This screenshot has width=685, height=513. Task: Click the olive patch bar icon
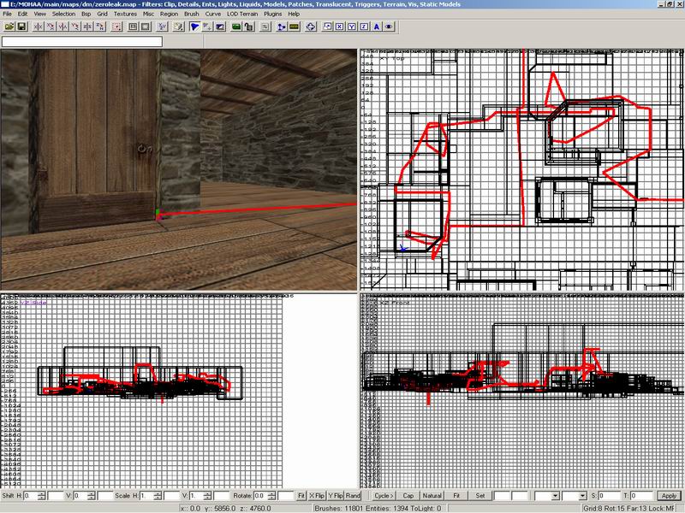[294, 27]
